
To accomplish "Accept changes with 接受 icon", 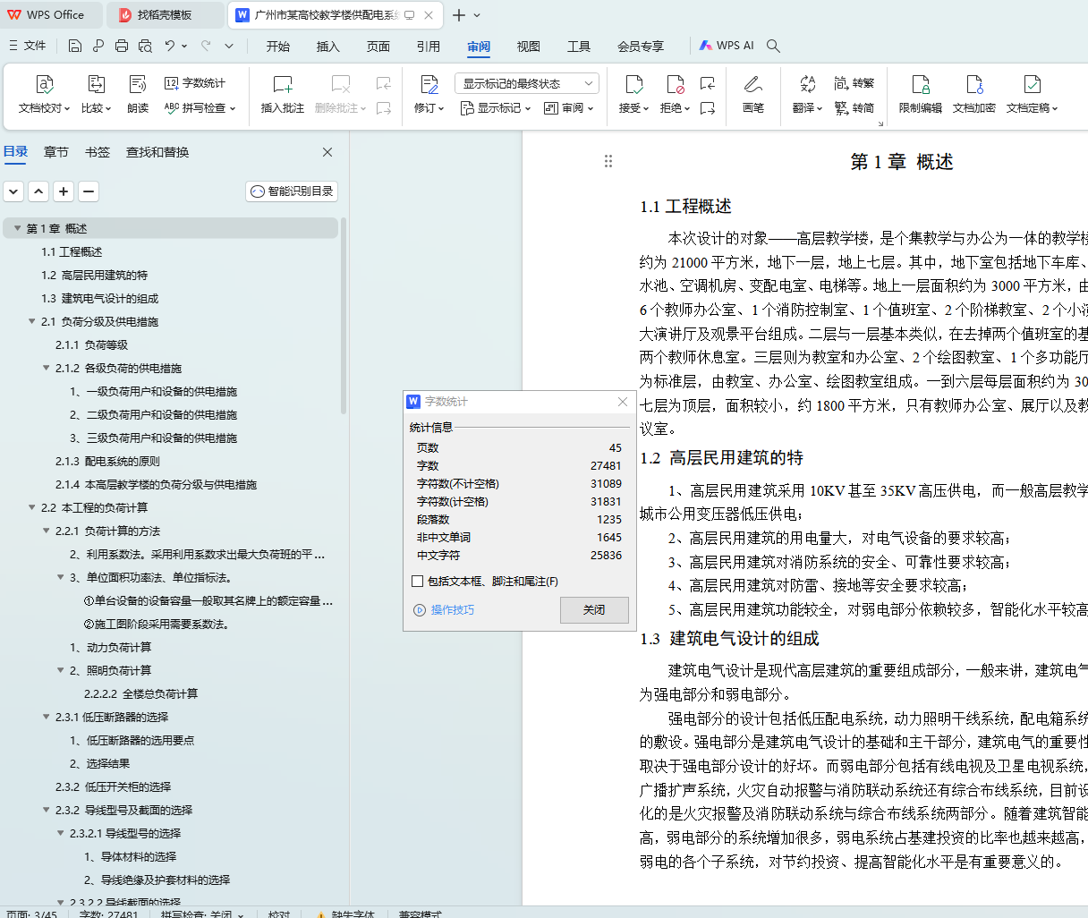I will click(x=634, y=84).
